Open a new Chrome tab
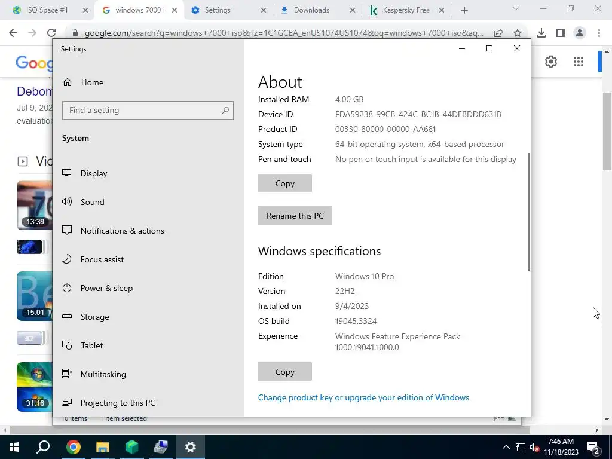The height and width of the screenshot is (459, 612). tap(464, 10)
